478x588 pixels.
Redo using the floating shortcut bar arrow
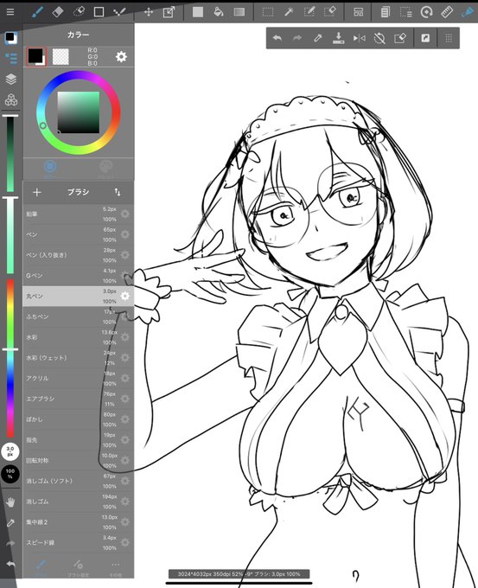click(297, 38)
